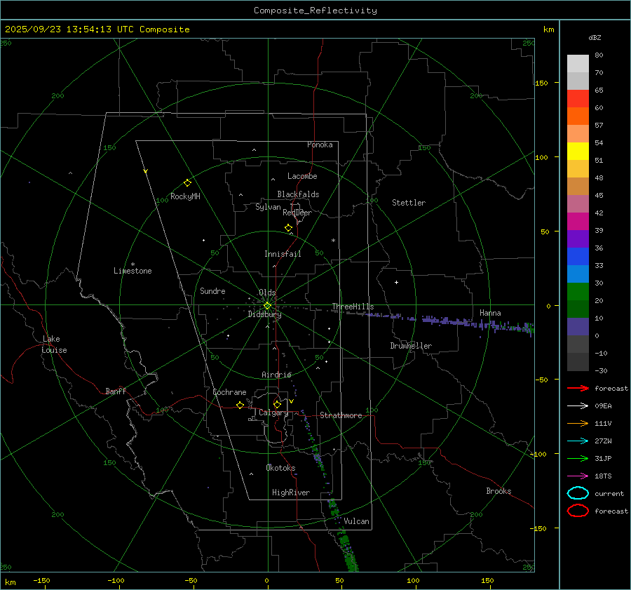Screen dimensions: 631x590
Task: Select the yellow diamond marker at Red Deer
Action: click(x=288, y=228)
